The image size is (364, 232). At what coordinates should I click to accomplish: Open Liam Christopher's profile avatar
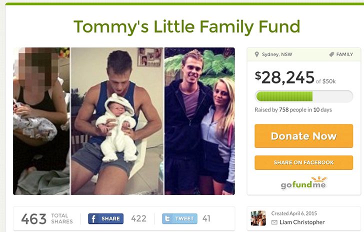point(258,218)
